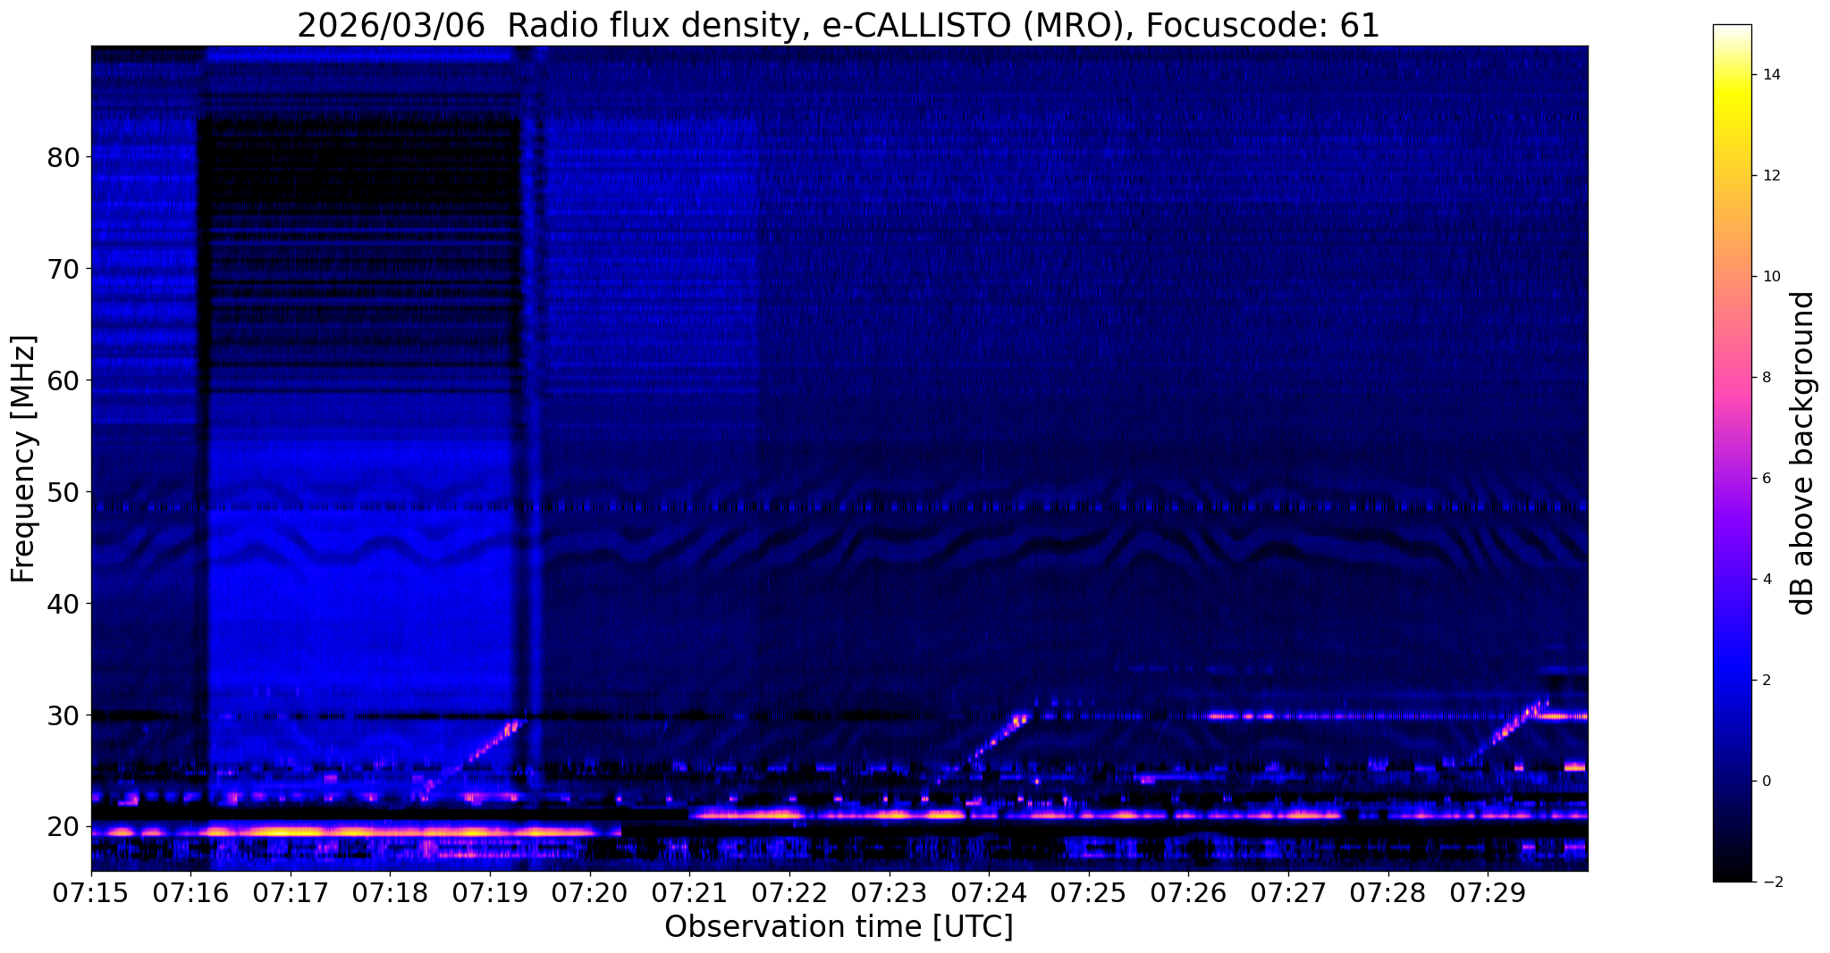Click the 07:29 time tick label
1830x953 pixels.
pyautogui.click(x=1488, y=892)
